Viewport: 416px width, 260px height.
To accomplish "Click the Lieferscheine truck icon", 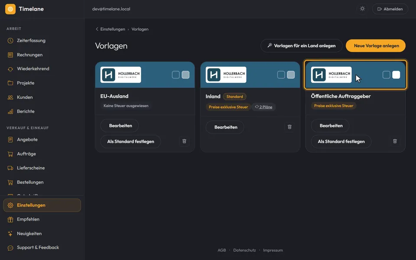I will coord(10,168).
